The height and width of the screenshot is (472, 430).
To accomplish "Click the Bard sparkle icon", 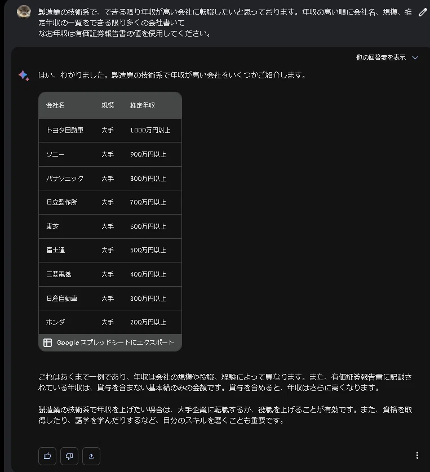I will click(24, 75).
